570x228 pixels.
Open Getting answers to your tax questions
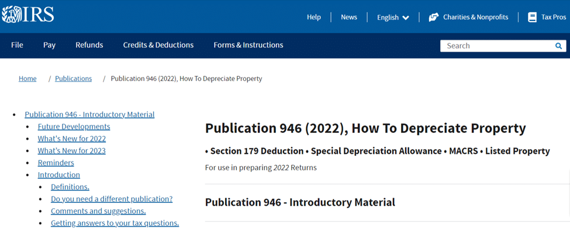pos(115,223)
